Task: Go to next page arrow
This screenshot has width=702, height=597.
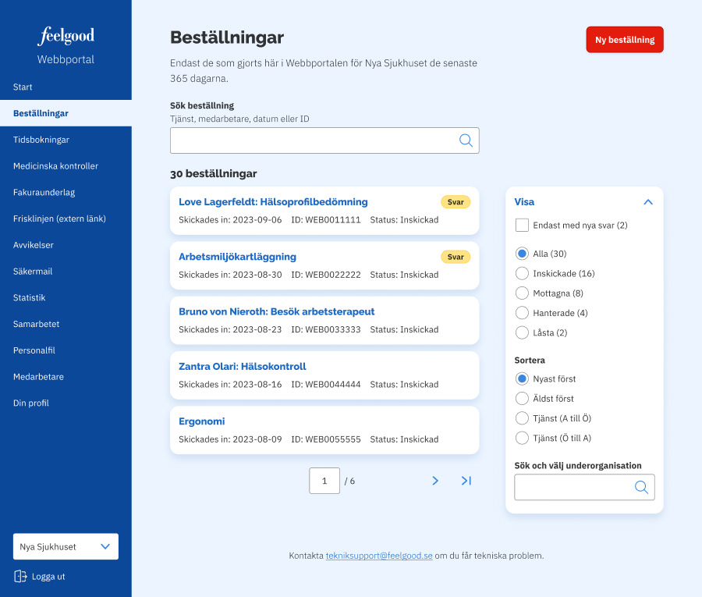Action: tap(435, 481)
